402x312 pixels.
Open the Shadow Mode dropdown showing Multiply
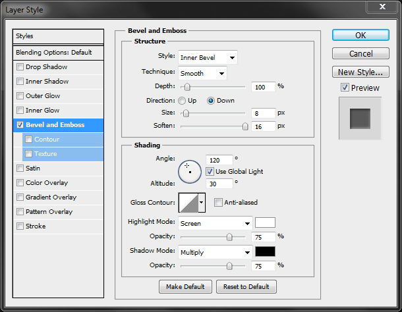coord(215,252)
